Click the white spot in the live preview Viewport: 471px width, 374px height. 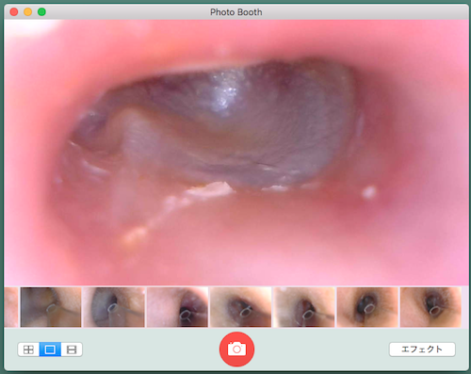click(x=369, y=192)
